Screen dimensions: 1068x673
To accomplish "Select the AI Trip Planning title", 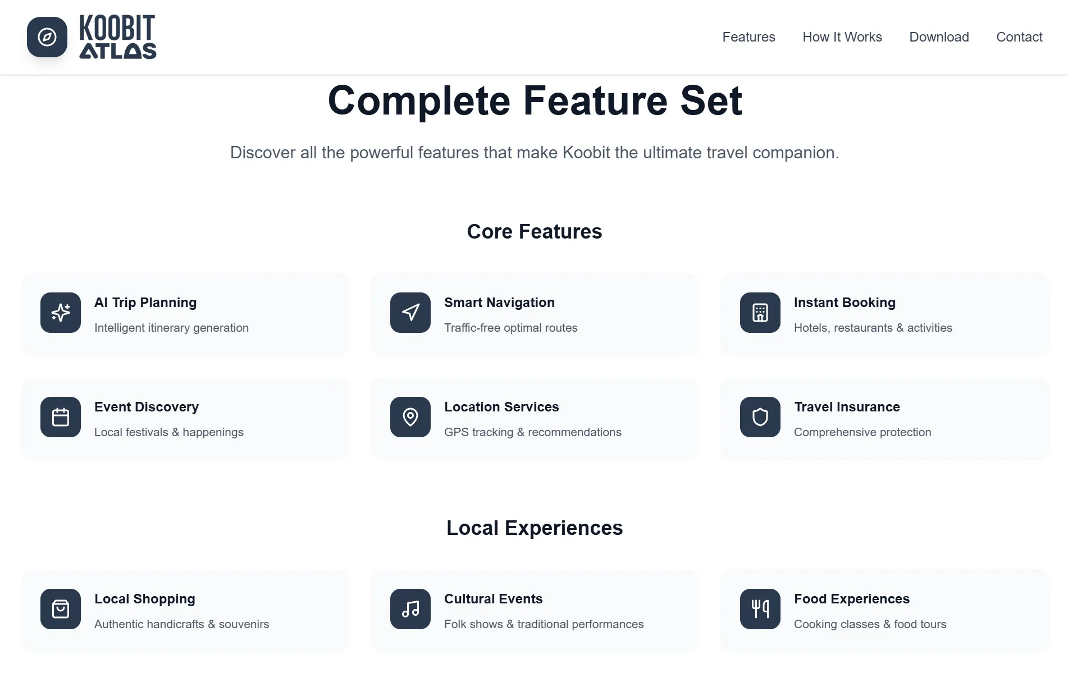I will [145, 303].
